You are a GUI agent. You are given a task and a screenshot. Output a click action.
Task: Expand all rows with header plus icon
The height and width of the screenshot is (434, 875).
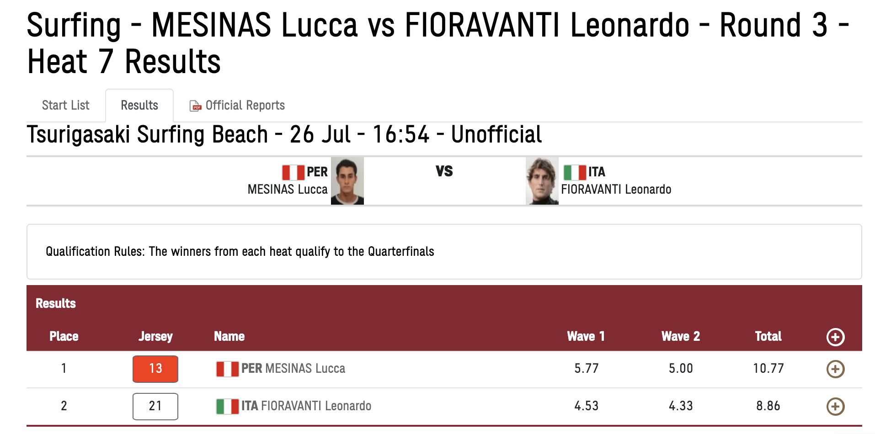(835, 337)
